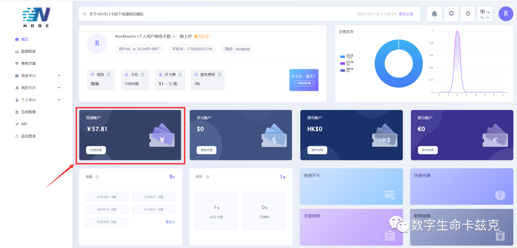Click the ¥ wallet icon in 普通账户 card
This screenshot has width=517, height=248.
tap(162, 135)
